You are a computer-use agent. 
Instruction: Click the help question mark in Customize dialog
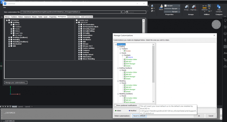(x=137, y=3)
